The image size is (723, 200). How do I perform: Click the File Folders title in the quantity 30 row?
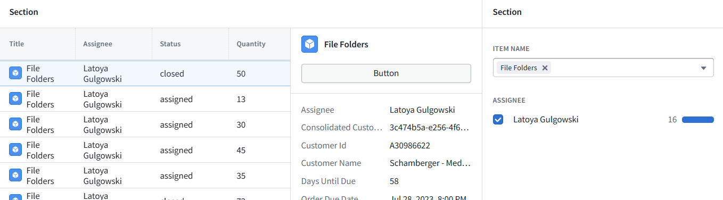(x=40, y=124)
